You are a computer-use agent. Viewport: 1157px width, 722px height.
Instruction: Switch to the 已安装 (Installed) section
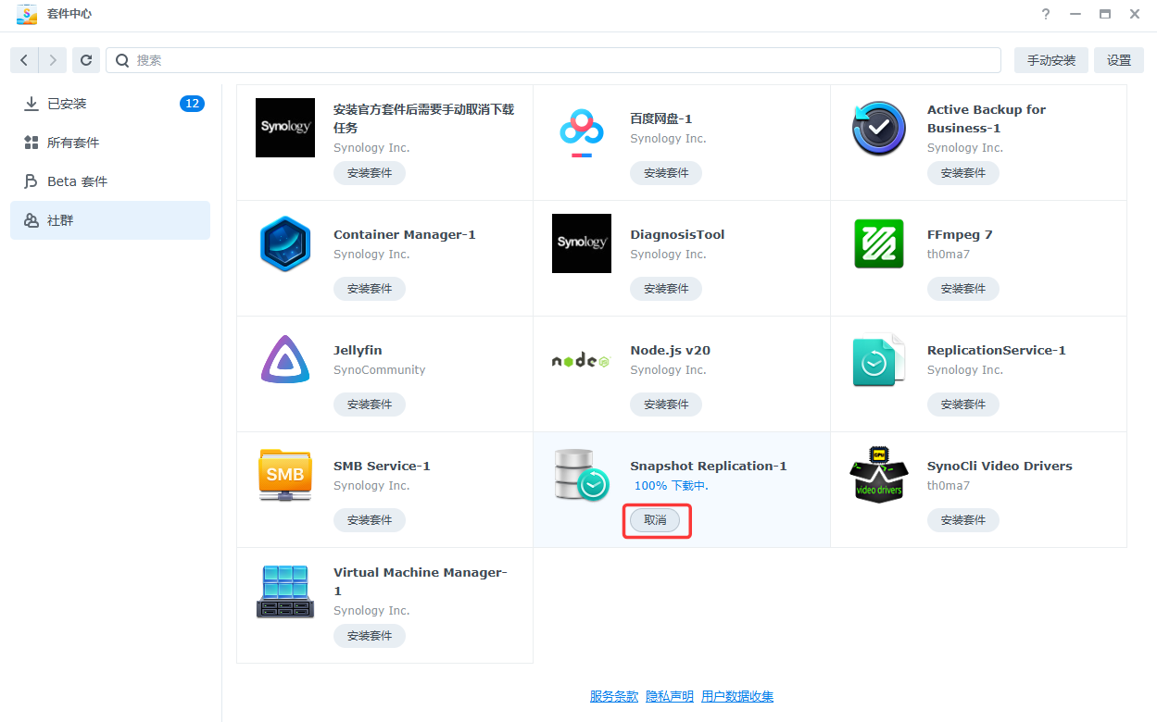point(67,104)
